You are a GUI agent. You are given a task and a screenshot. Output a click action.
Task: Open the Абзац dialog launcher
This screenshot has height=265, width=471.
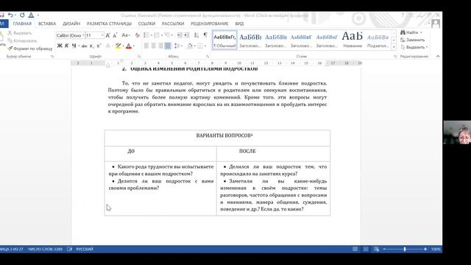pyautogui.click(x=208, y=57)
